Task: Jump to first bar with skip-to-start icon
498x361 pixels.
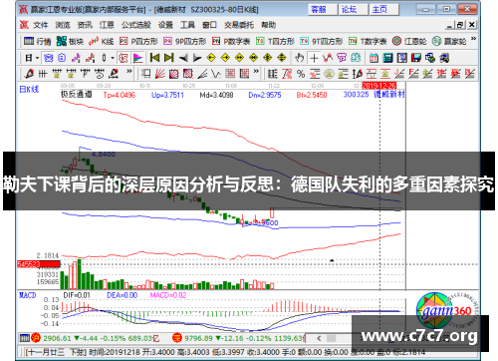Action: [x=154, y=58]
